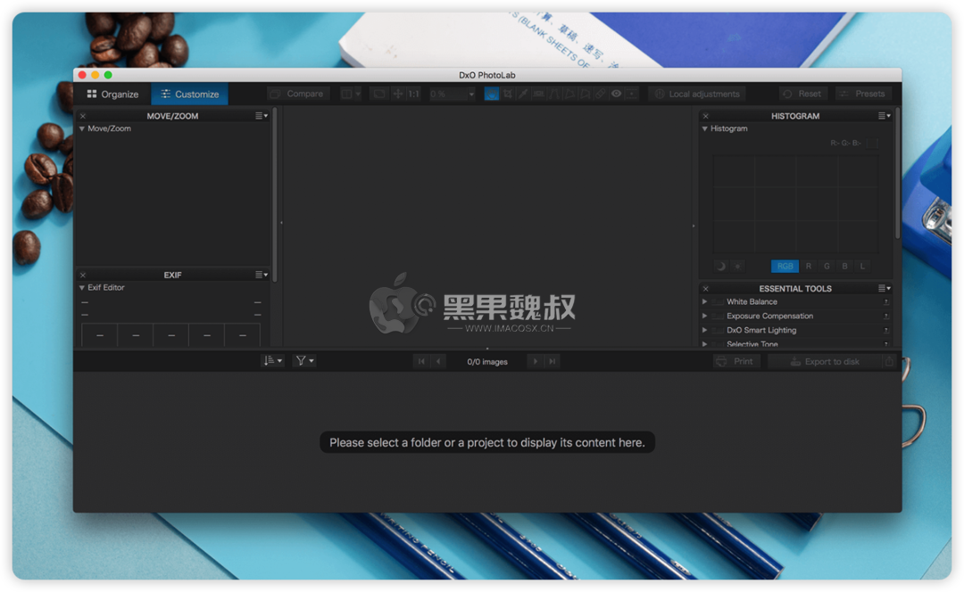Select the Crop tool in the toolbar
The height and width of the screenshot is (592, 964).
pyautogui.click(x=507, y=93)
